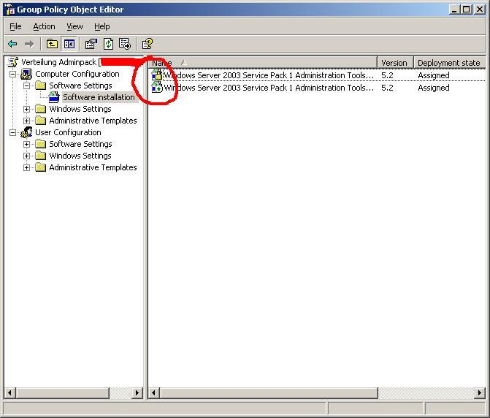Screen dimensions: 490x418
Task: Open the View menu
Action: (x=74, y=26)
